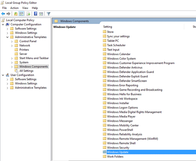
Task: Click the Windows Security folder icon
Action: [104, 148]
